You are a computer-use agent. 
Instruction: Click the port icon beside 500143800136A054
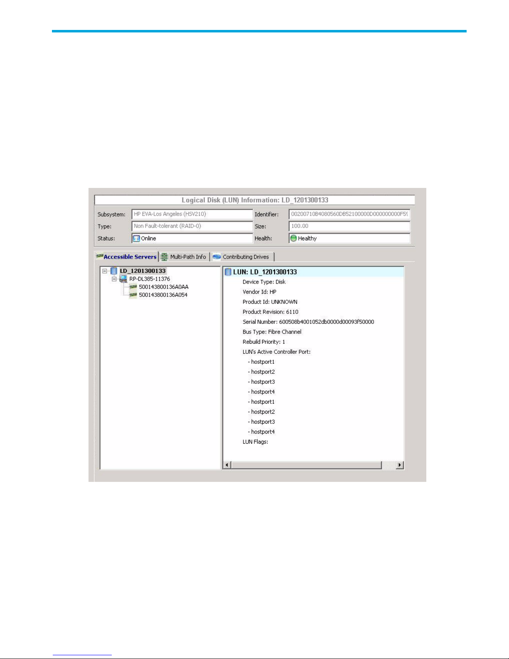click(133, 295)
